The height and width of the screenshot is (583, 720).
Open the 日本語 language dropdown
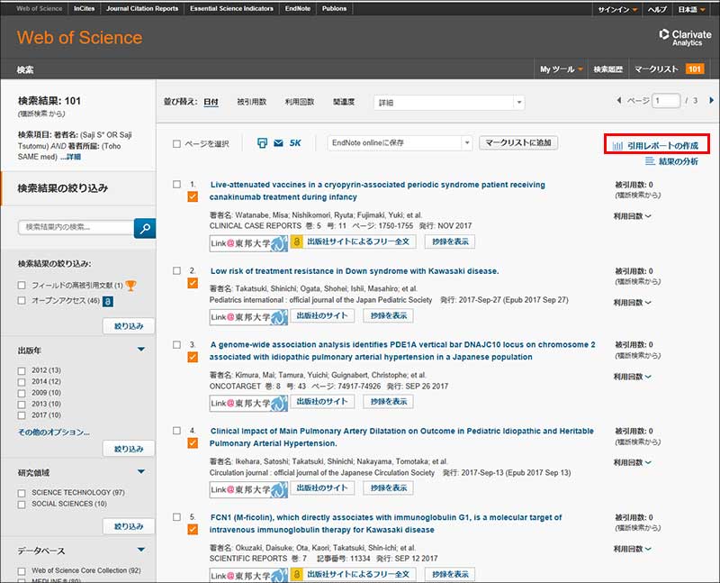(691, 9)
